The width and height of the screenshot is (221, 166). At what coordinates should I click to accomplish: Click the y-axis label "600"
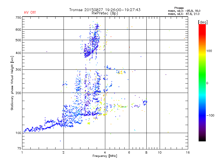coord(18,30)
